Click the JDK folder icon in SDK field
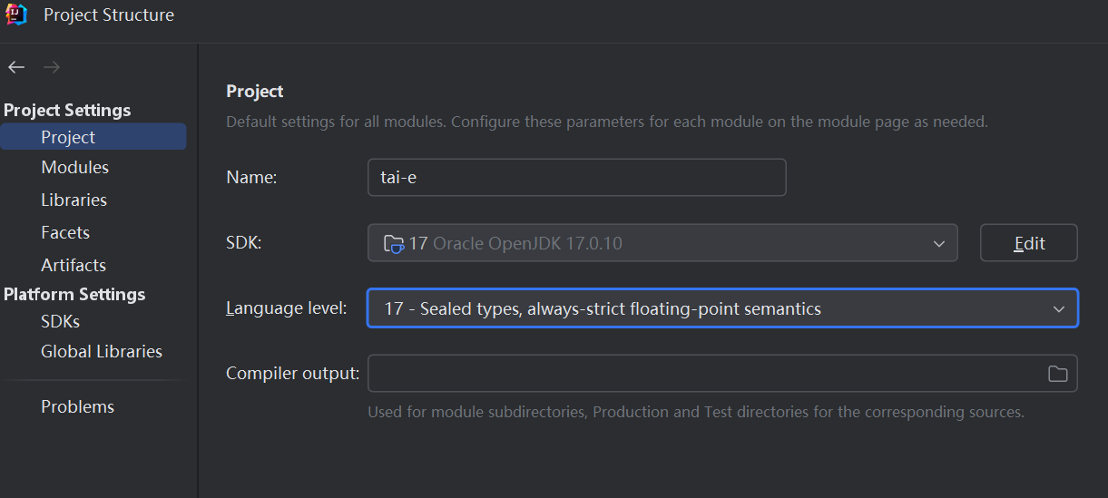 tap(394, 243)
